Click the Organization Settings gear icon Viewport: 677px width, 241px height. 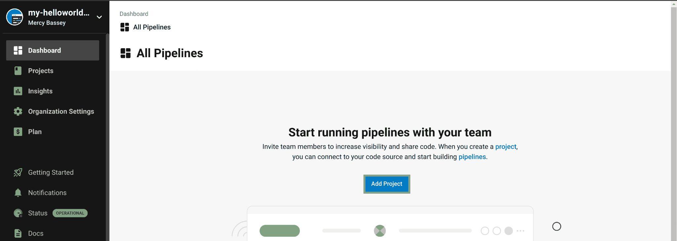coord(18,111)
